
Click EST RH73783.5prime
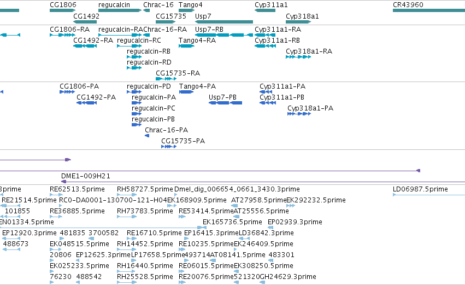click(x=145, y=211)
